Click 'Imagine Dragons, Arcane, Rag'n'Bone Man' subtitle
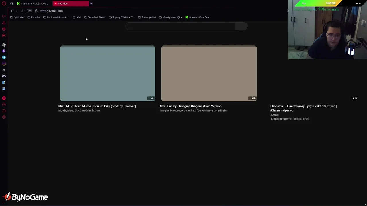The height and width of the screenshot is (206, 367). point(194,110)
